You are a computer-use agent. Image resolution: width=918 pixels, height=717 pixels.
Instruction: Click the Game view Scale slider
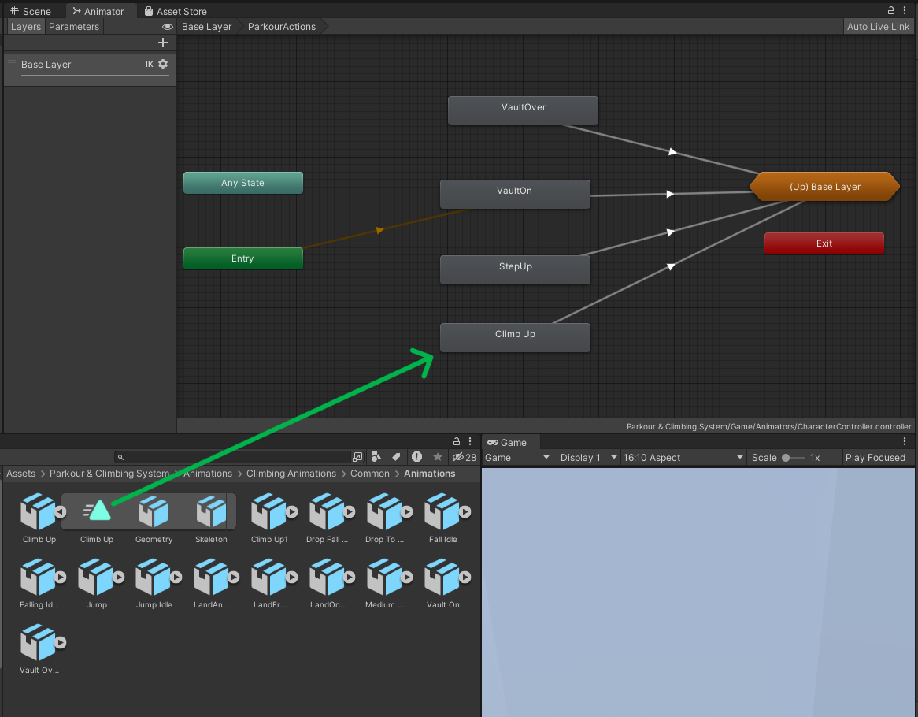[794, 458]
